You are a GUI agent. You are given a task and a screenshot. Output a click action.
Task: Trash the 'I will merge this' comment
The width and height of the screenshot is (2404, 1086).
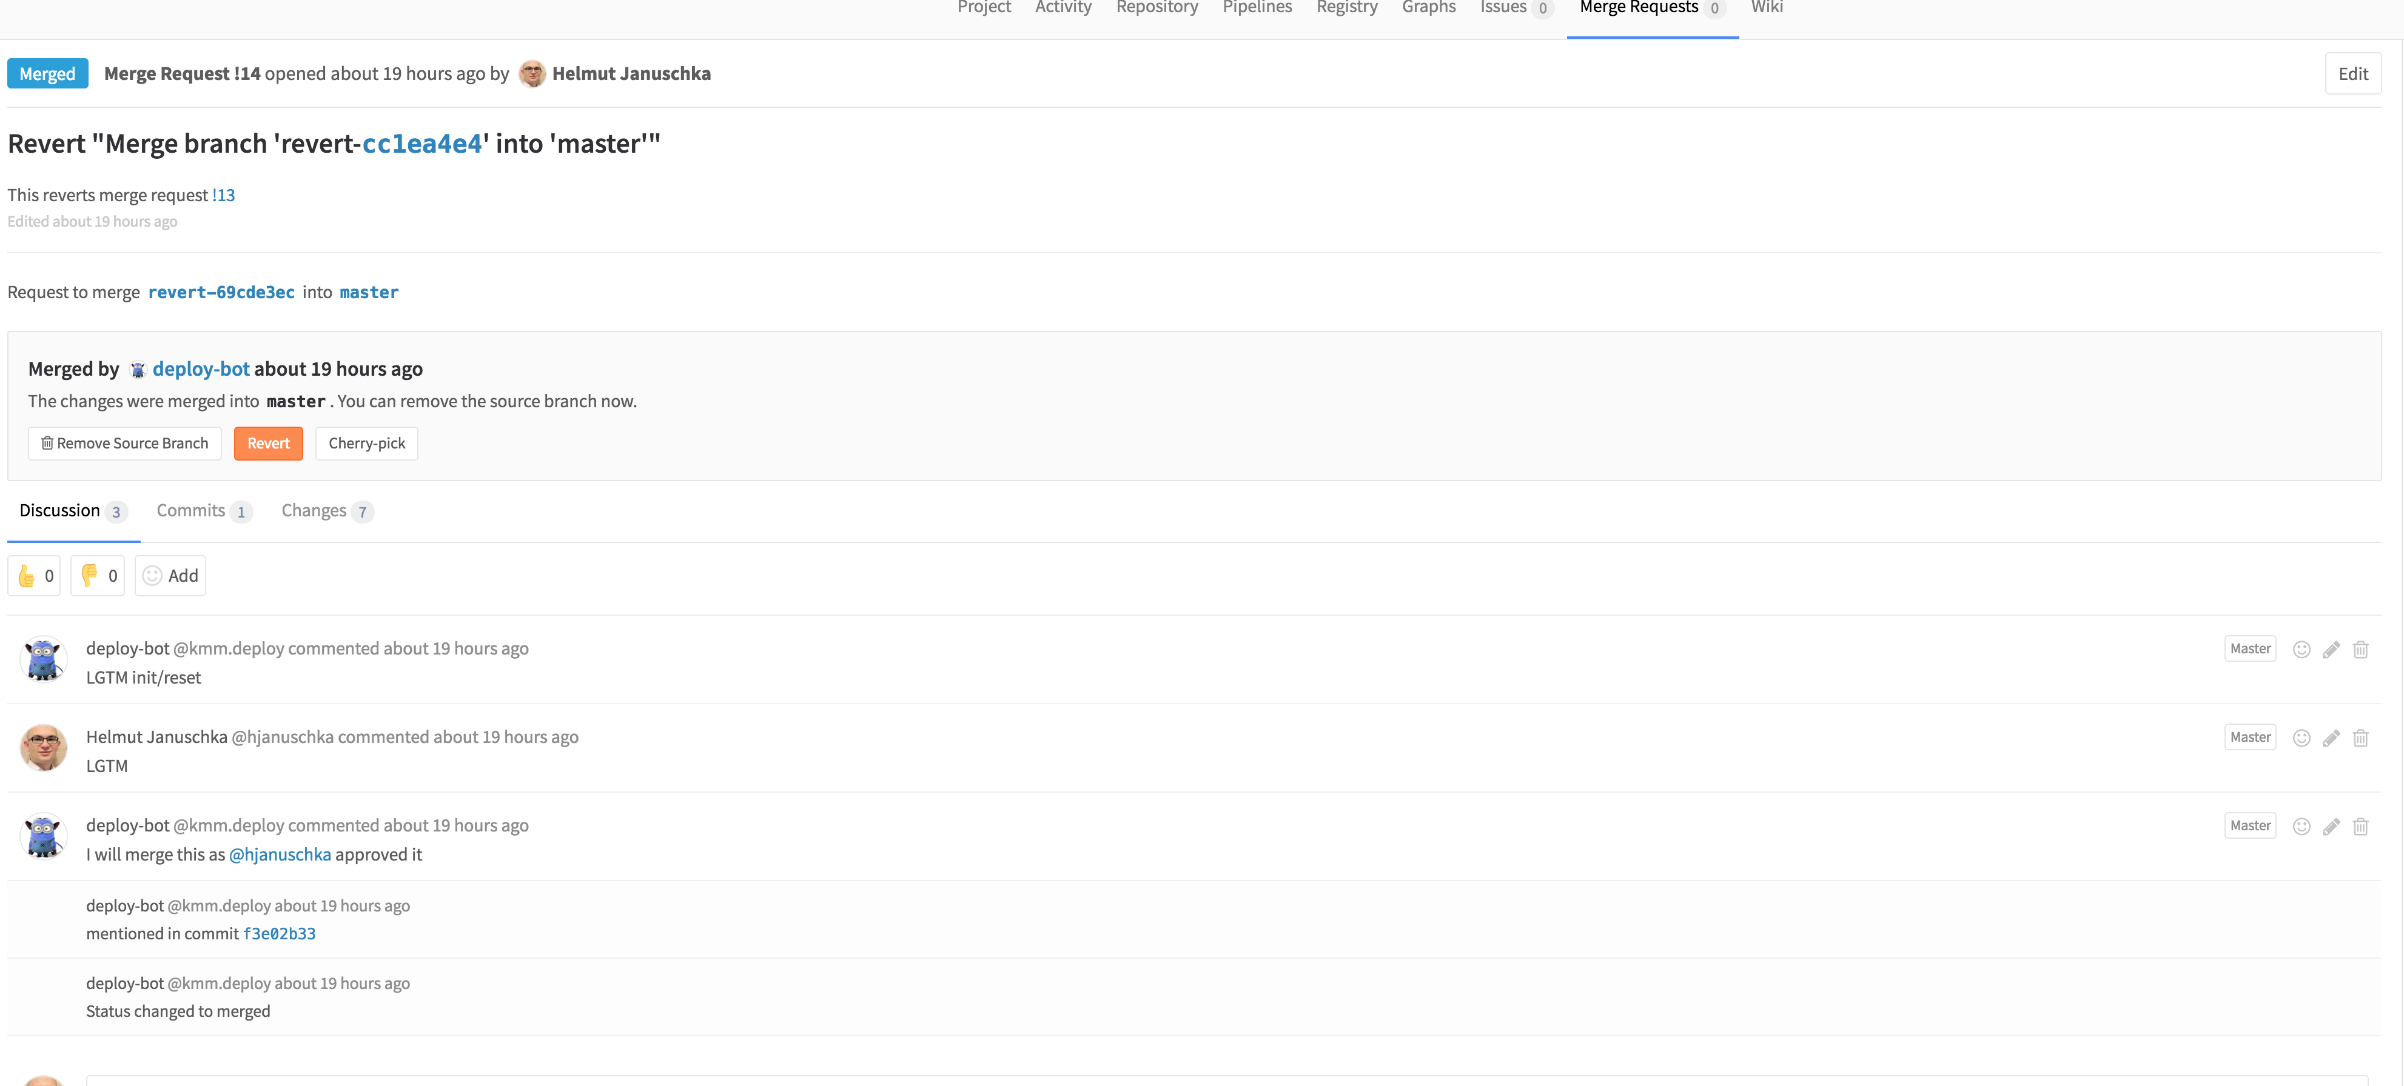click(2360, 827)
